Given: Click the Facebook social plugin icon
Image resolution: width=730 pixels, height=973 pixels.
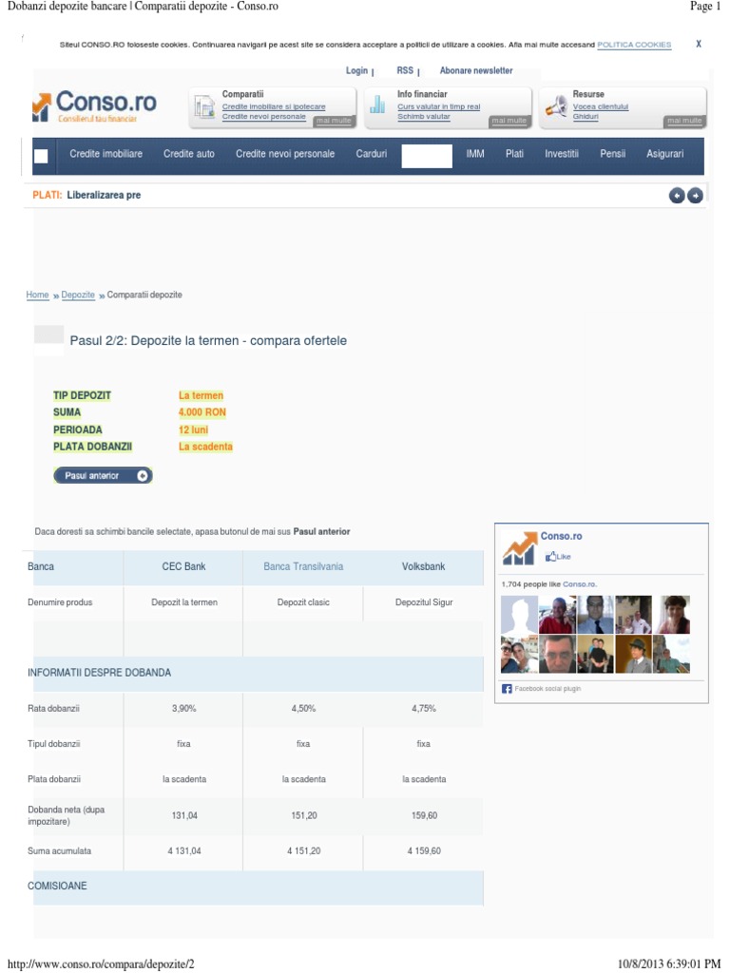Looking at the screenshot, I should [x=507, y=689].
